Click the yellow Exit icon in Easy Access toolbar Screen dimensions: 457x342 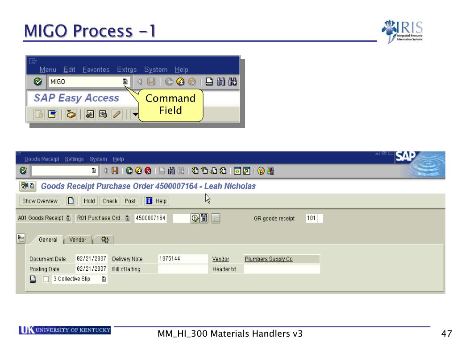(180, 82)
